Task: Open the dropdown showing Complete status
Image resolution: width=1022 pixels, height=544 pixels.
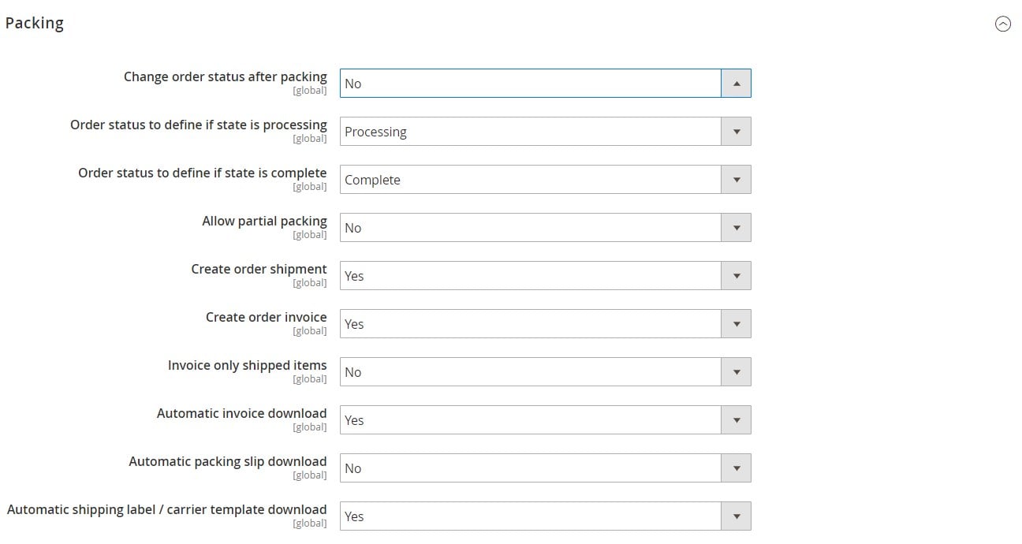Action: 545,180
